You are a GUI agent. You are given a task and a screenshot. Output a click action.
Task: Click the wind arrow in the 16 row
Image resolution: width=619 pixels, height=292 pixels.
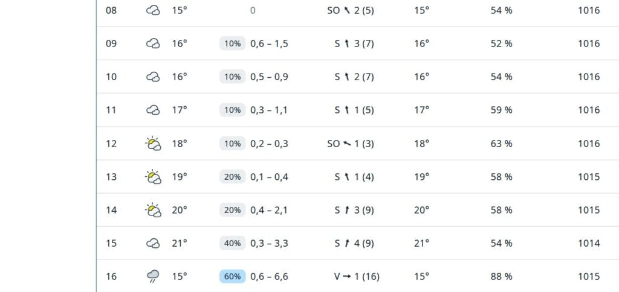point(346,277)
